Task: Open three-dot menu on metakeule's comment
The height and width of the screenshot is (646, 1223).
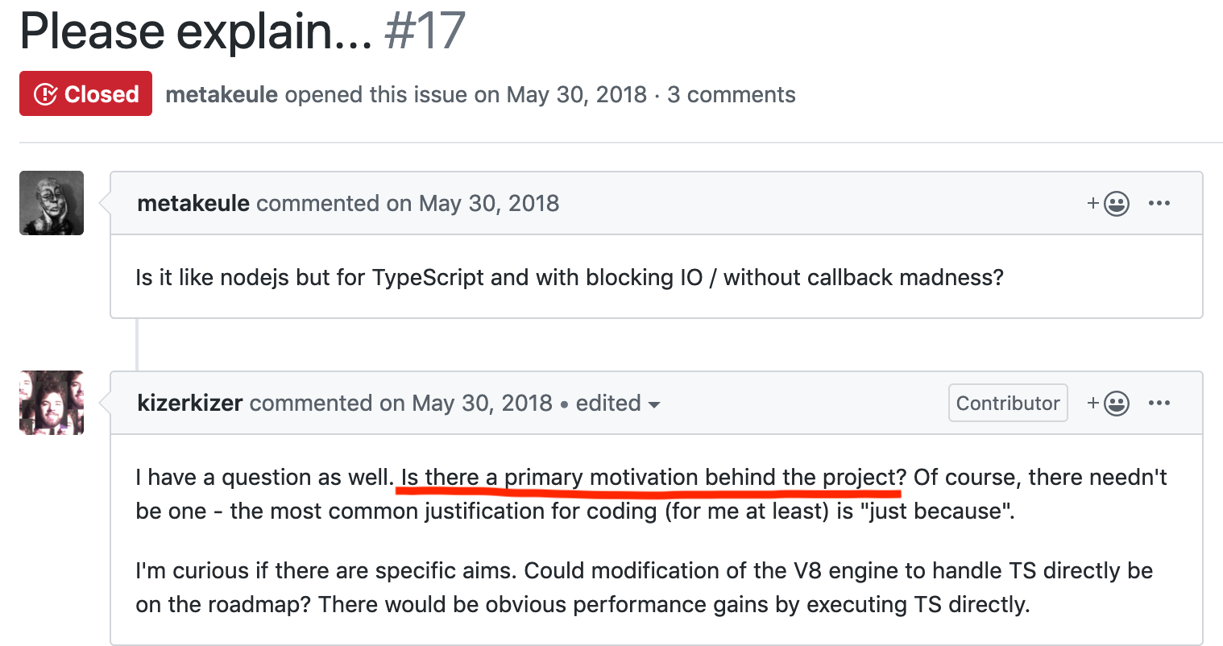Action: pyautogui.click(x=1159, y=203)
